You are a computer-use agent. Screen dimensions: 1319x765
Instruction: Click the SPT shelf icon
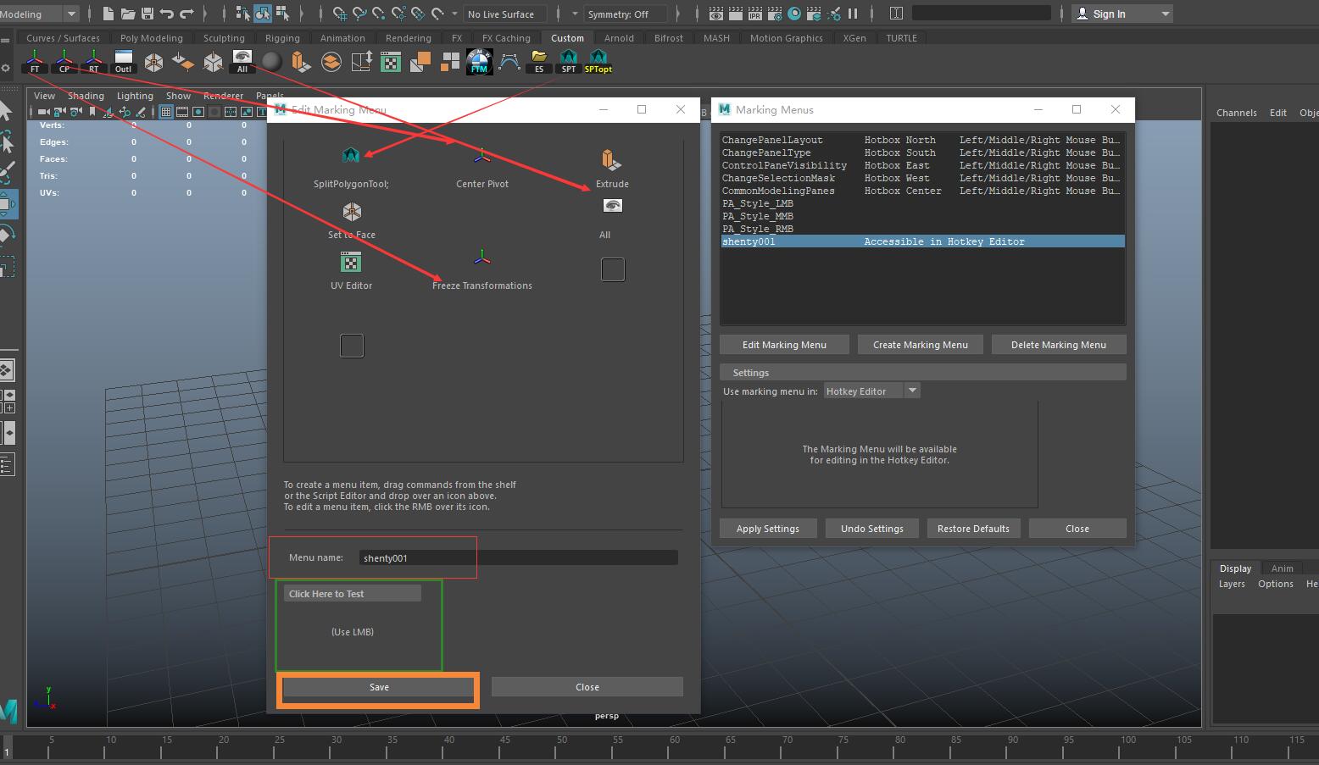[x=569, y=62]
